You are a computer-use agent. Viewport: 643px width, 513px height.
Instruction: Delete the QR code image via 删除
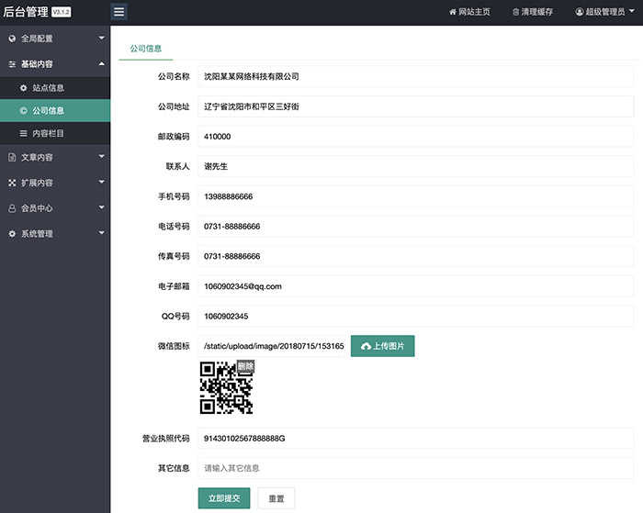[245, 366]
